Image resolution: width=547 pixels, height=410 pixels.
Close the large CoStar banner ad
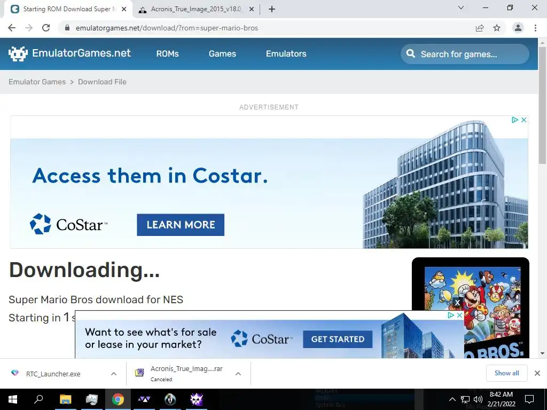pos(523,120)
